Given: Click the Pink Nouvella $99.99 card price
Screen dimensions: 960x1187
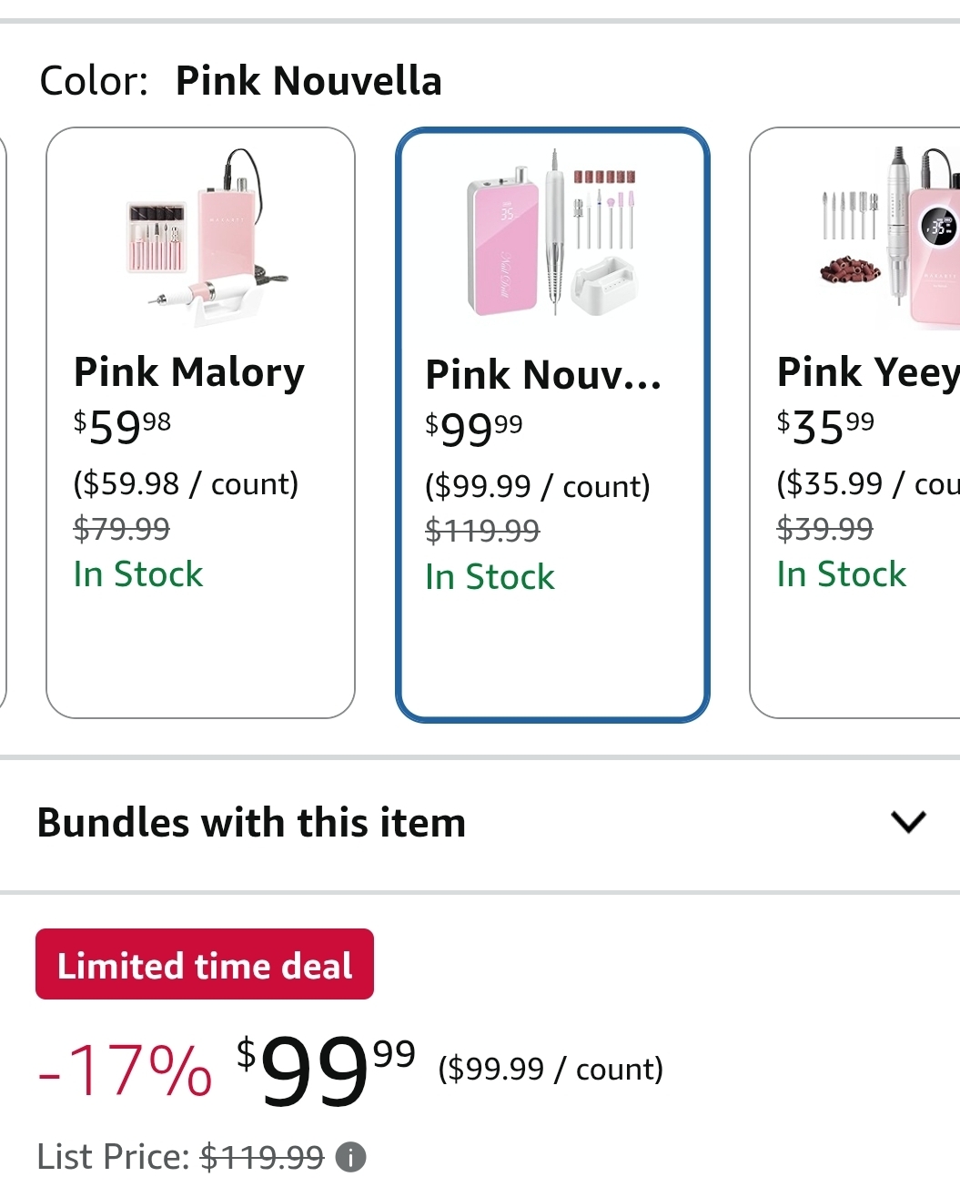Looking at the screenshot, I should (x=474, y=429).
